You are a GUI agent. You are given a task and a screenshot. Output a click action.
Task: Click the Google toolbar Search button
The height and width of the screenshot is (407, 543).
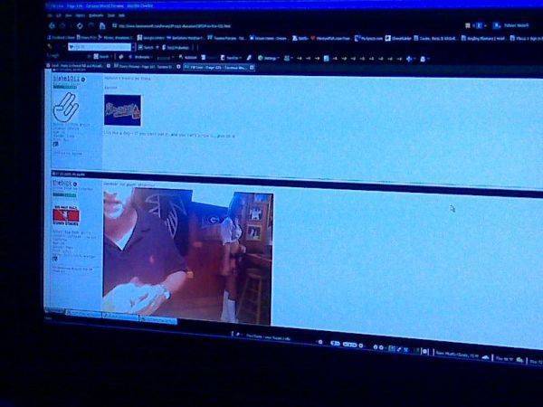coord(101,57)
